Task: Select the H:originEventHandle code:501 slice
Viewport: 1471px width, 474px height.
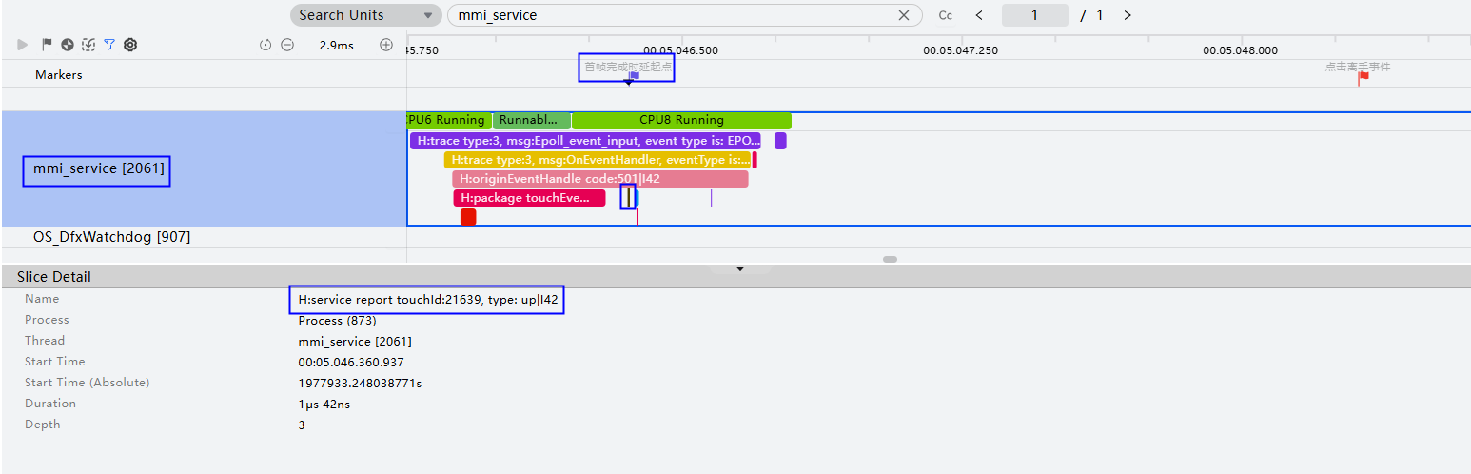Action: 600,179
